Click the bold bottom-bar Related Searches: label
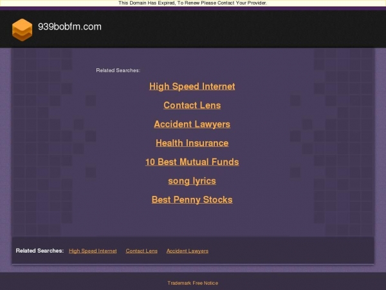The height and width of the screenshot is (290, 386). point(40,251)
